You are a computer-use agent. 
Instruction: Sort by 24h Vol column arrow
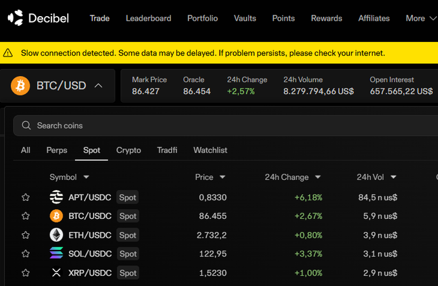click(393, 177)
